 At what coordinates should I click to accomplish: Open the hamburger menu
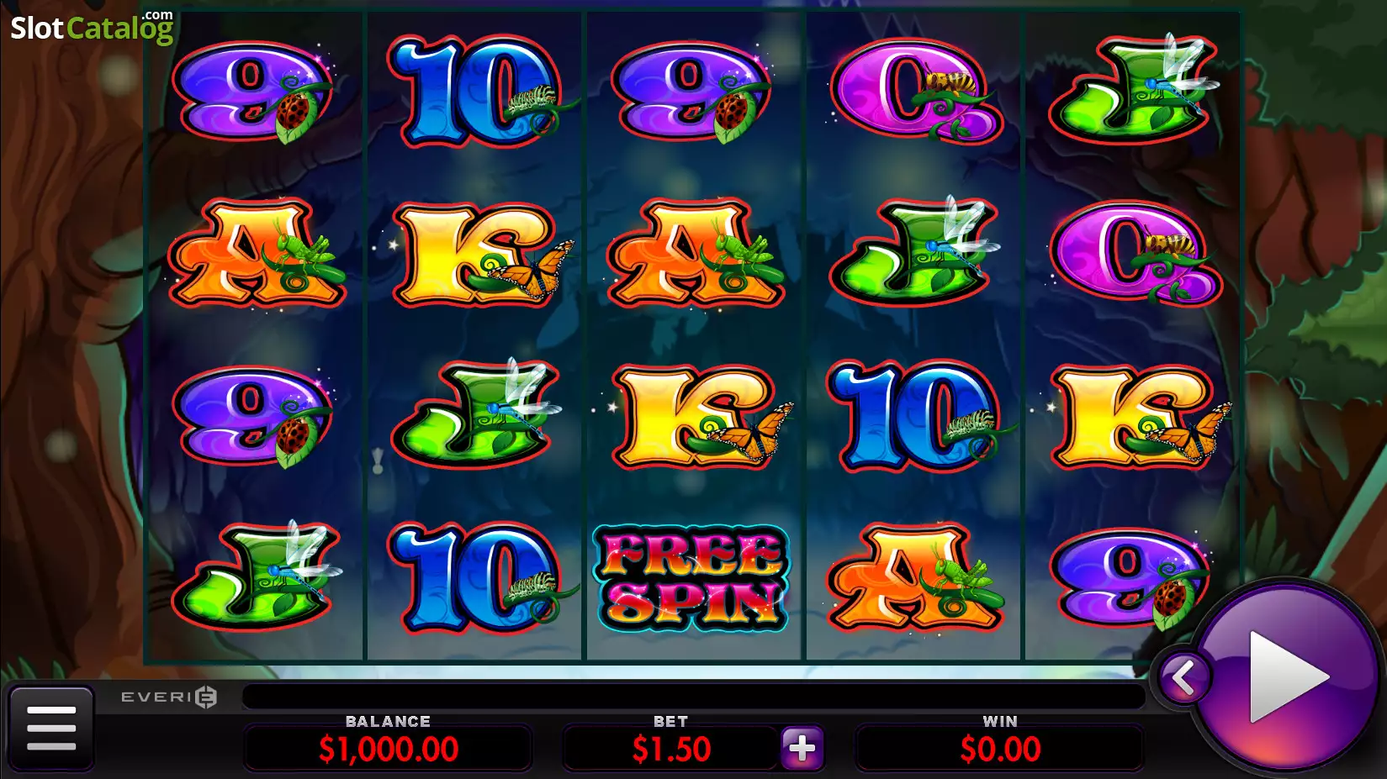click(x=51, y=728)
